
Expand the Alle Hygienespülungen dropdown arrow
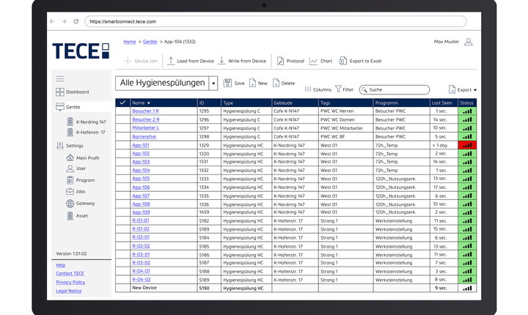pos(213,84)
